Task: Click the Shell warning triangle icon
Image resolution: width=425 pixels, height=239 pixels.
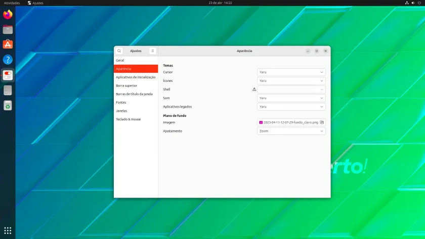Action: (x=254, y=89)
